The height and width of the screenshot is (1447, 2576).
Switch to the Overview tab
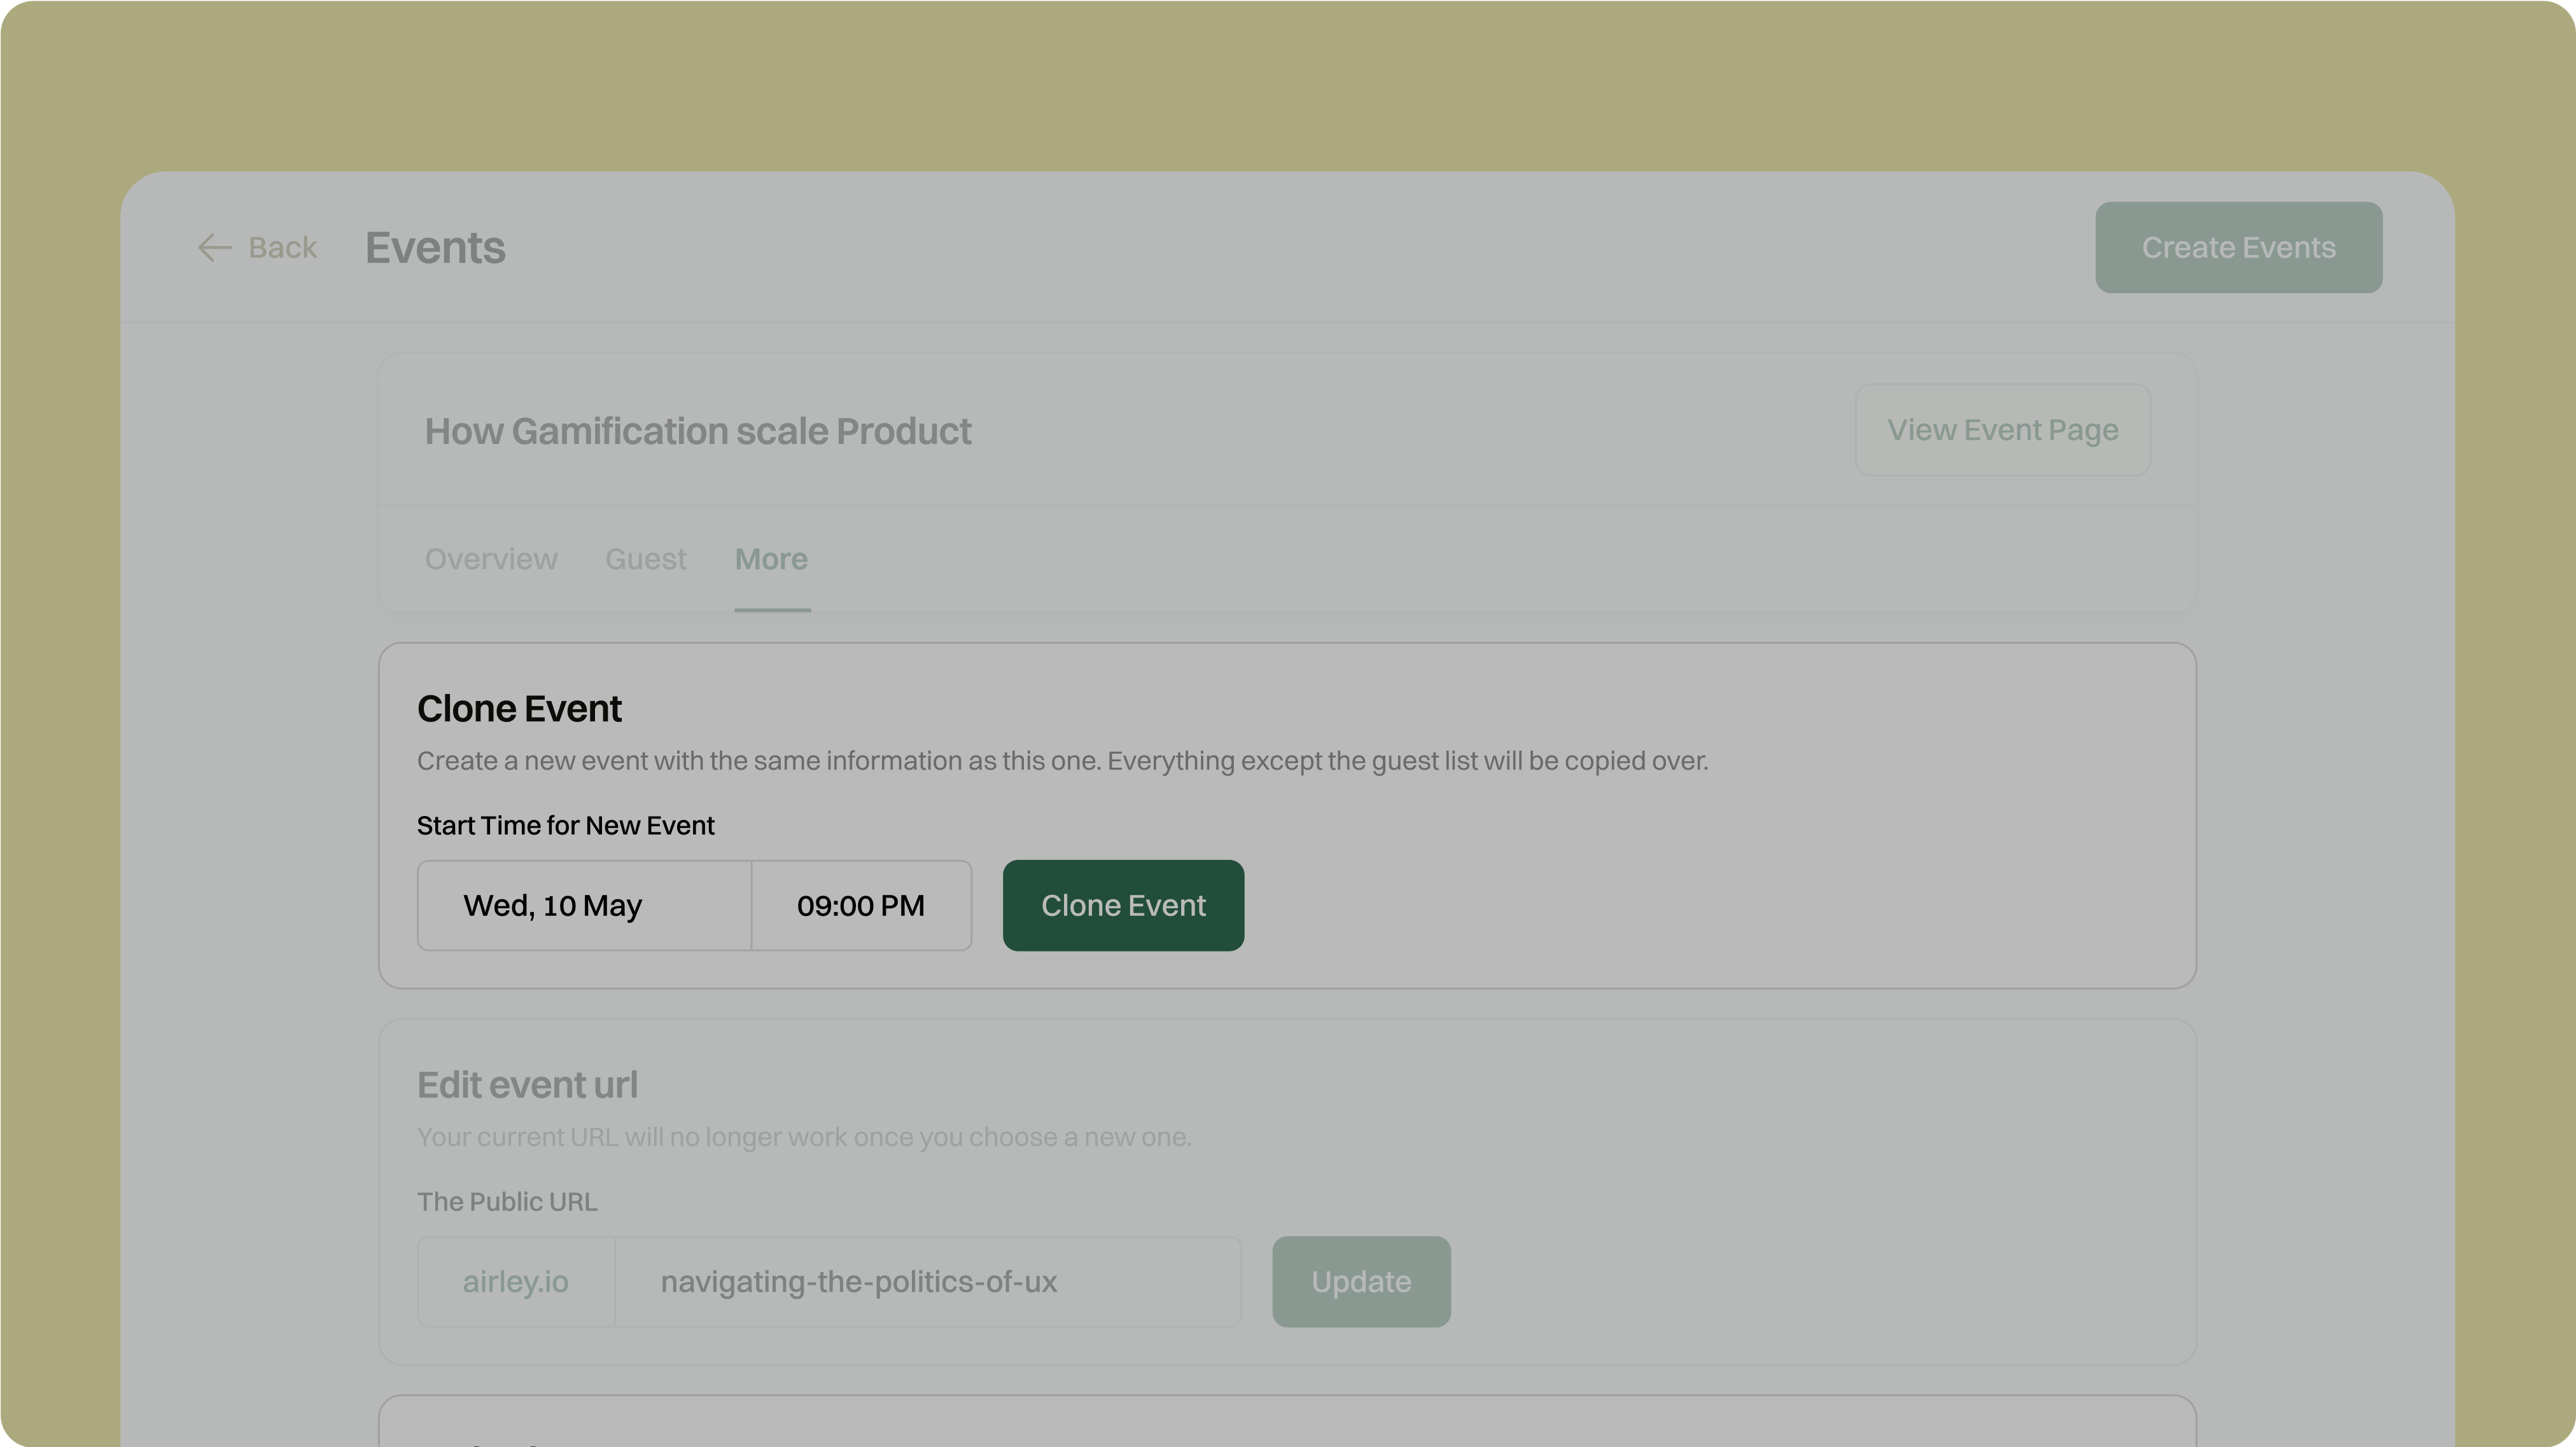491,558
